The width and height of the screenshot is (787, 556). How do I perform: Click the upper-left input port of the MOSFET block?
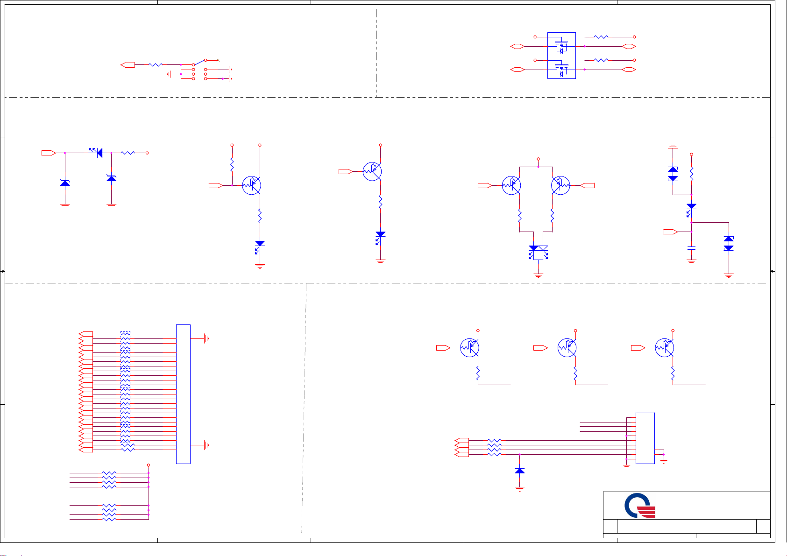pos(518,47)
